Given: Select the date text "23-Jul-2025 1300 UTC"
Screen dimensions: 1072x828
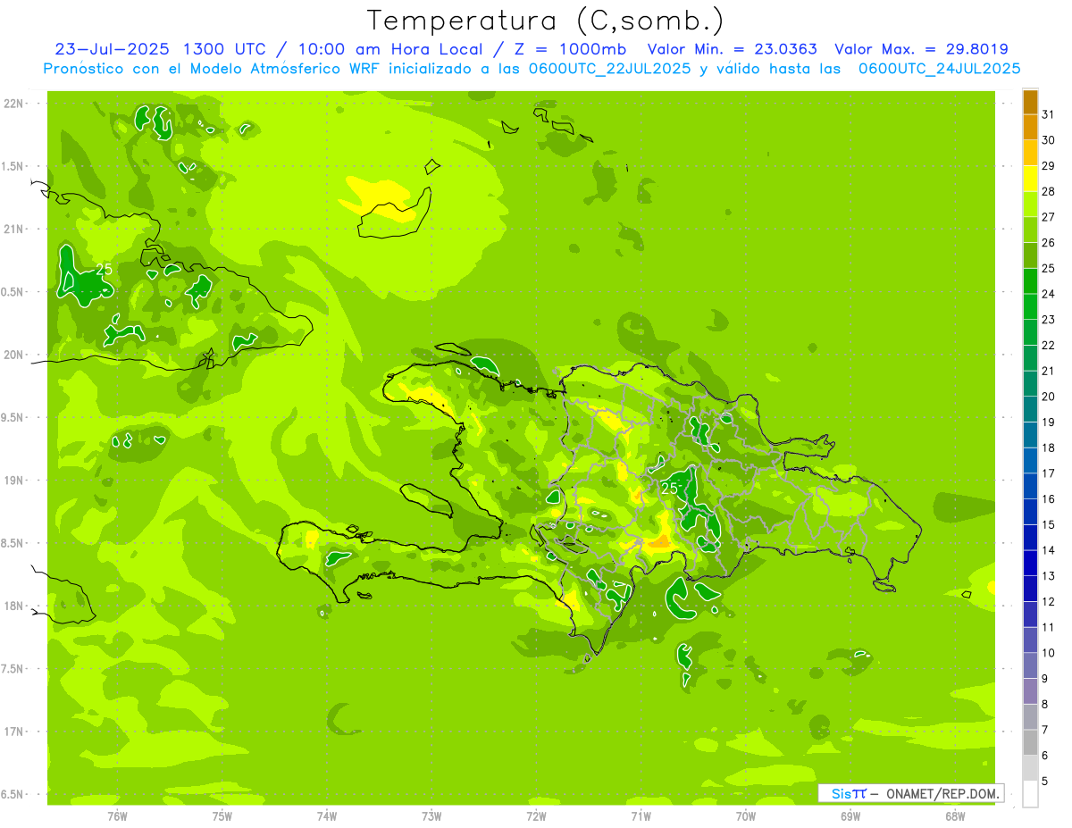Looking at the screenshot, I should point(160,49).
